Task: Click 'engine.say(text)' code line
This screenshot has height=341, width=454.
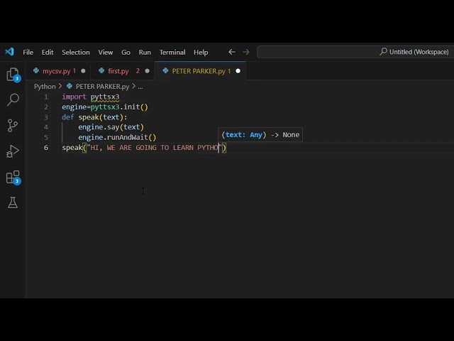Action: pyautogui.click(x=111, y=127)
